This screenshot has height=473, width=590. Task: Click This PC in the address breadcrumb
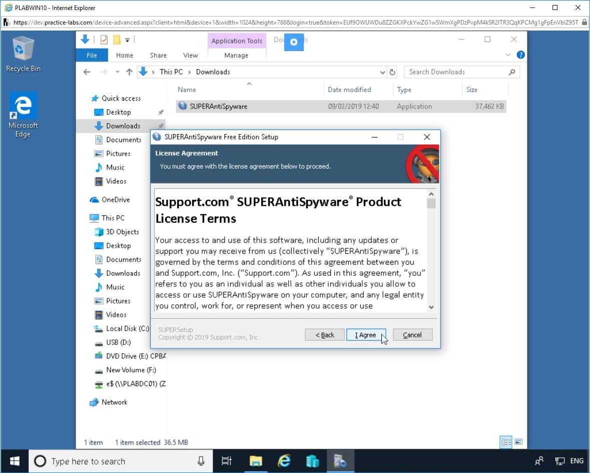click(171, 72)
